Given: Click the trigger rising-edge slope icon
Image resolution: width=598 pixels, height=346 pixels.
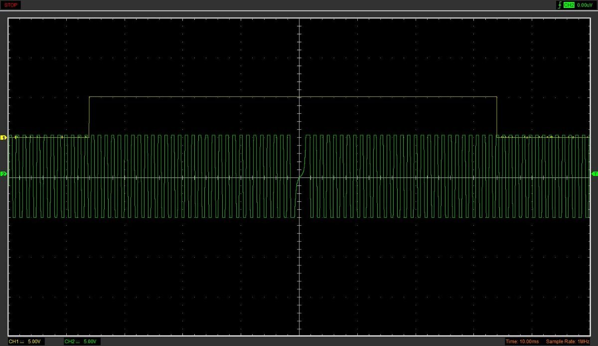Looking at the screenshot, I should (560, 5).
